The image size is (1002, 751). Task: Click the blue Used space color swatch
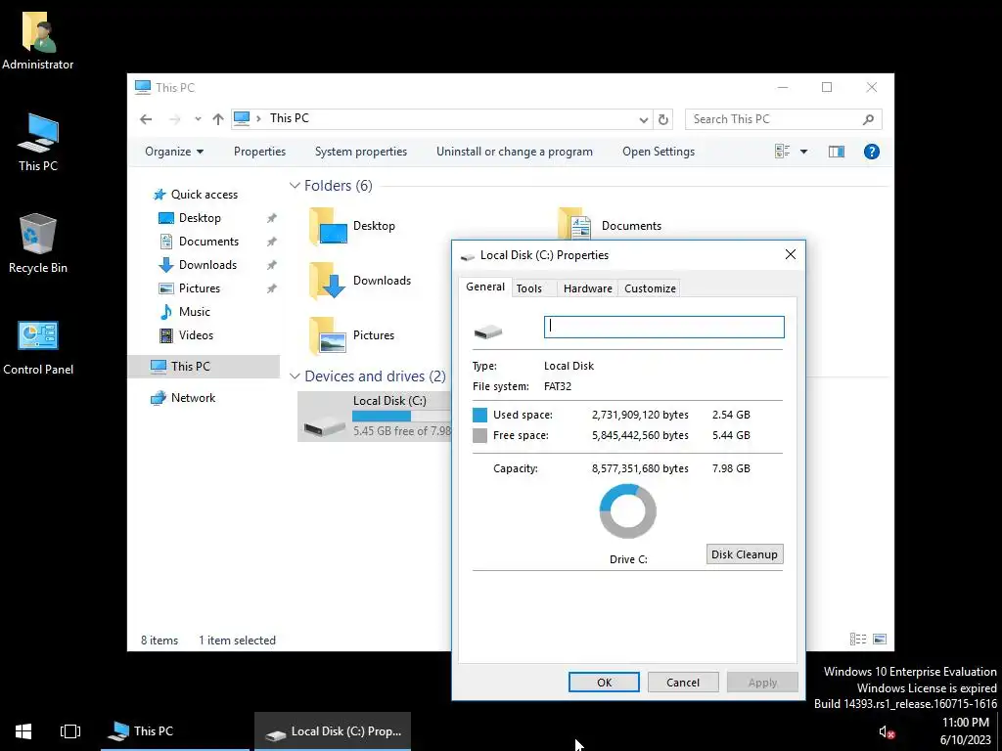coord(479,415)
